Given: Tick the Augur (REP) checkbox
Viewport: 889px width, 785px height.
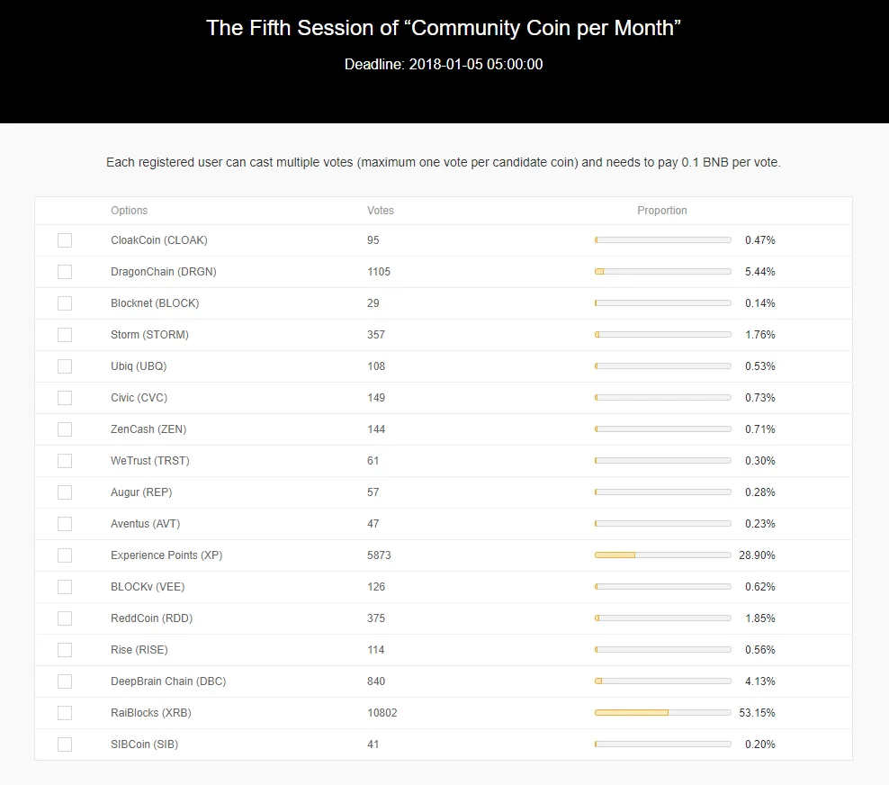Looking at the screenshot, I should point(65,492).
